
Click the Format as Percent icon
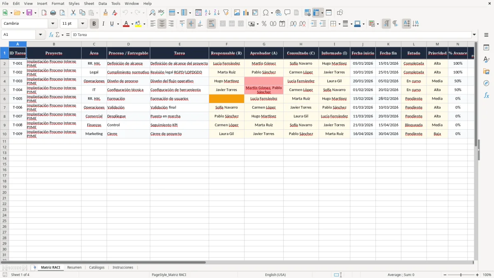[264, 24]
